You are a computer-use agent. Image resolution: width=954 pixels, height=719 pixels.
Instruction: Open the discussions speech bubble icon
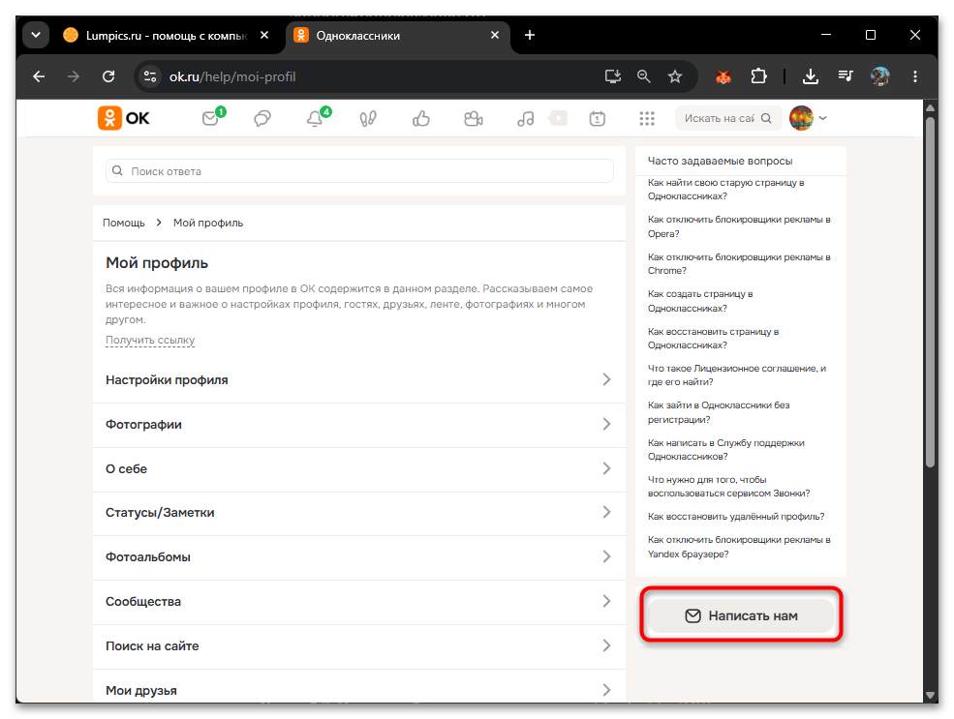262,118
